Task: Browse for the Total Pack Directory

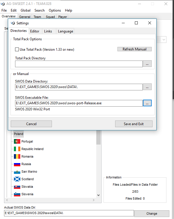Action: click(x=147, y=64)
